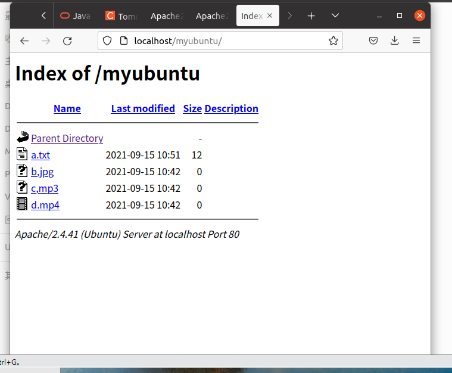The image size is (452, 373).
Task: Click the unknown-file icon beside c,mp3
Action: 22,187
